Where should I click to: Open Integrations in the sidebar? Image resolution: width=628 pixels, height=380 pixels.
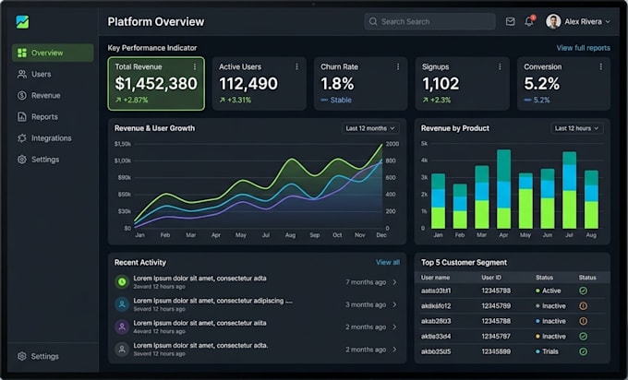[53, 138]
